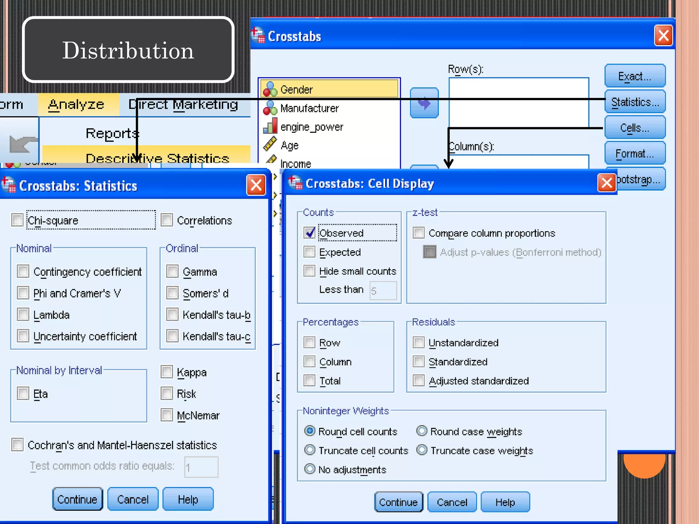Viewport: 699px width, 524px height.
Task: Select the Gender variable in the Crosstabs list
Action: (x=329, y=89)
